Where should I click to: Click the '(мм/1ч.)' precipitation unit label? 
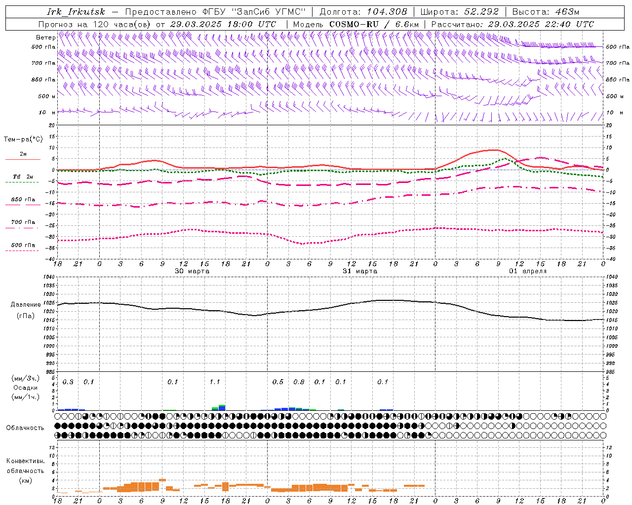[26, 397]
